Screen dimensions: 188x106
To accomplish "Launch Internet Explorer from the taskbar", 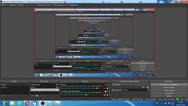I will coord(20,103).
